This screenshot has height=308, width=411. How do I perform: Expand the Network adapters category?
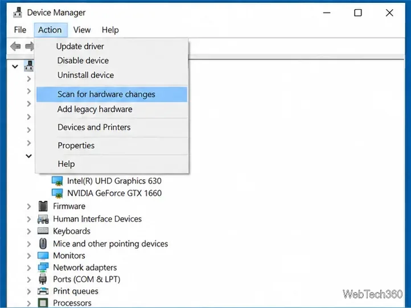pyautogui.click(x=29, y=268)
